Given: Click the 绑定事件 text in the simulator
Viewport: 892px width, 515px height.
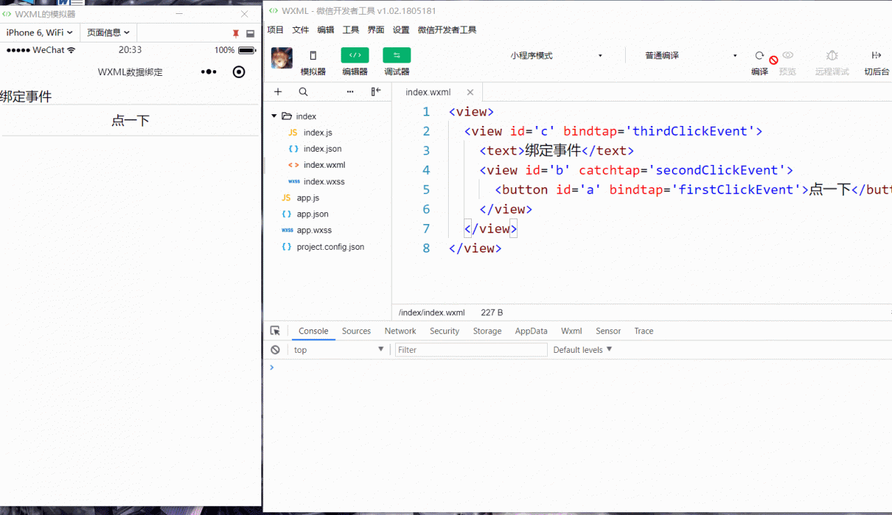Looking at the screenshot, I should pyautogui.click(x=26, y=97).
